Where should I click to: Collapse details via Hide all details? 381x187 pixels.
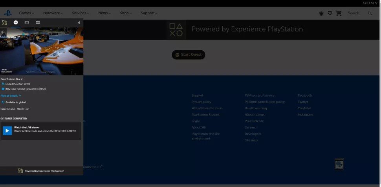pos(11,96)
